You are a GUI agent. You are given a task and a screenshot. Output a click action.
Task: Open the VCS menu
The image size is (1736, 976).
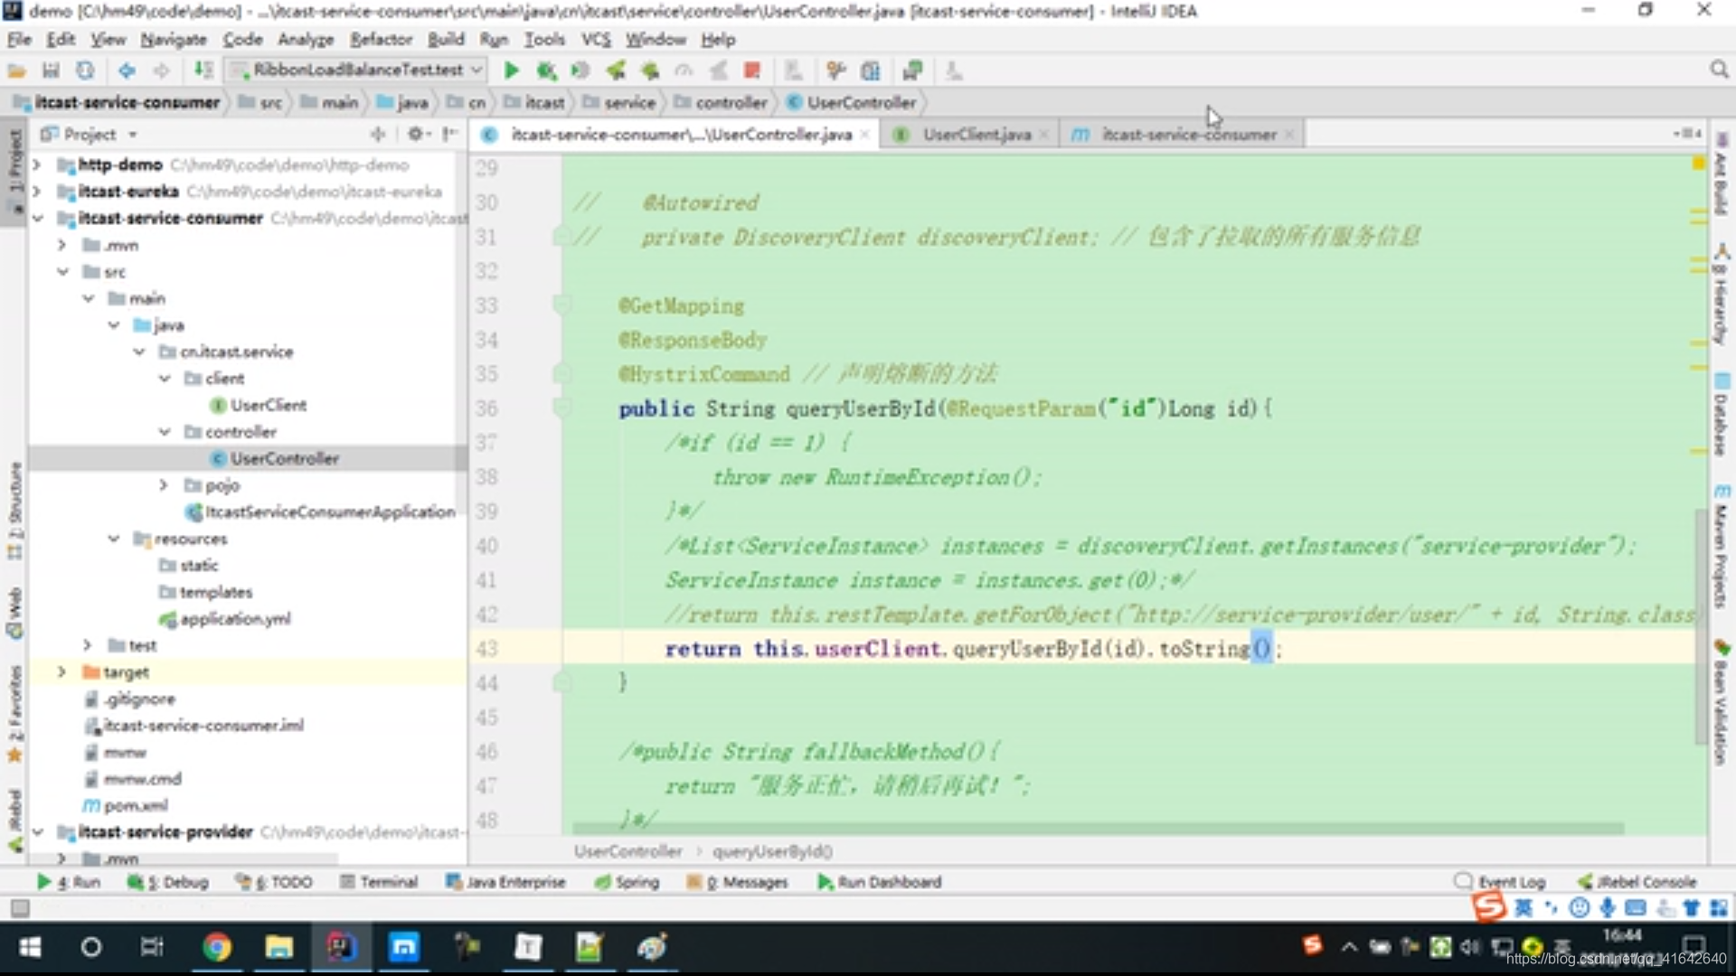tap(596, 40)
